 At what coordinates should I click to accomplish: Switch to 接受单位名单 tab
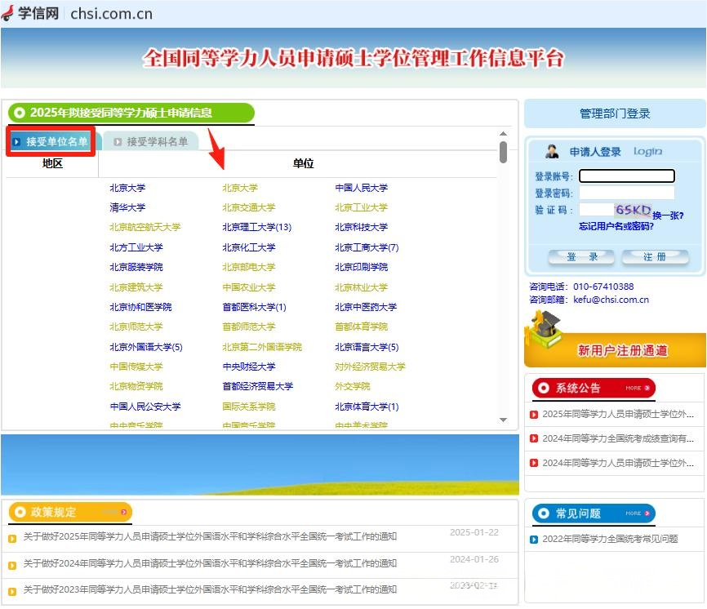click(51, 142)
